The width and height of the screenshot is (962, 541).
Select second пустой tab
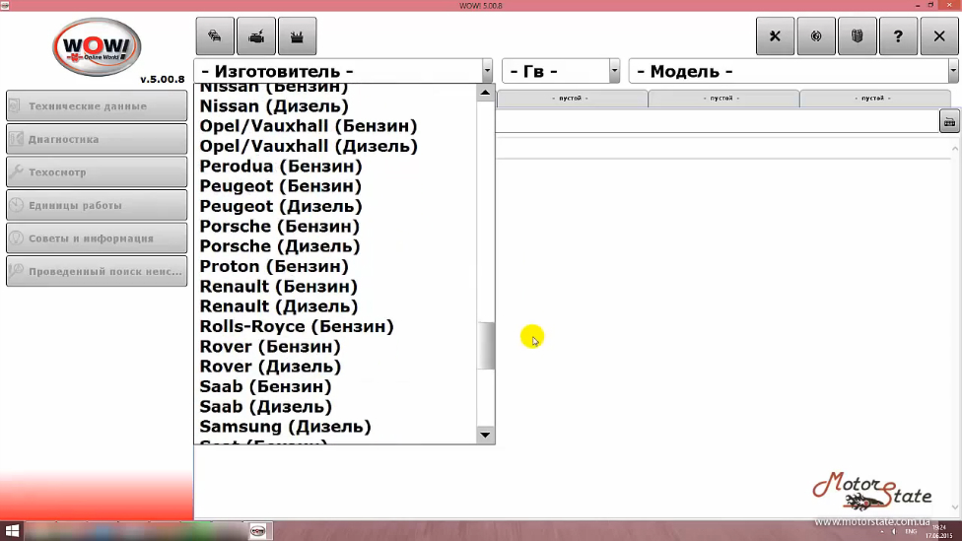pyautogui.click(x=723, y=99)
